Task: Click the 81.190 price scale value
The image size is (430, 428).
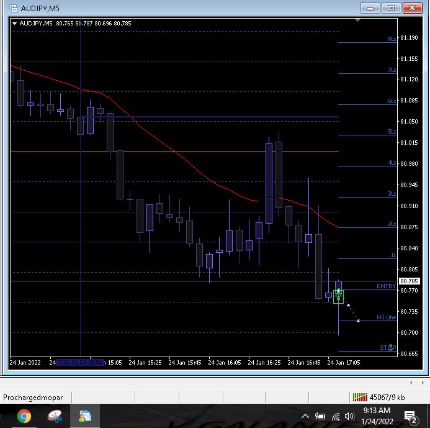Action: [x=409, y=38]
